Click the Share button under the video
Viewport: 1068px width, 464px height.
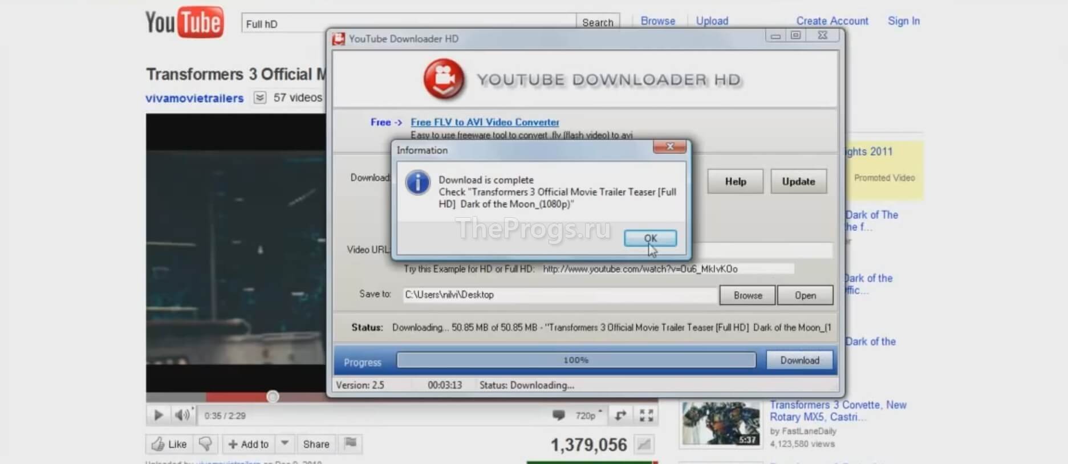[316, 444]
